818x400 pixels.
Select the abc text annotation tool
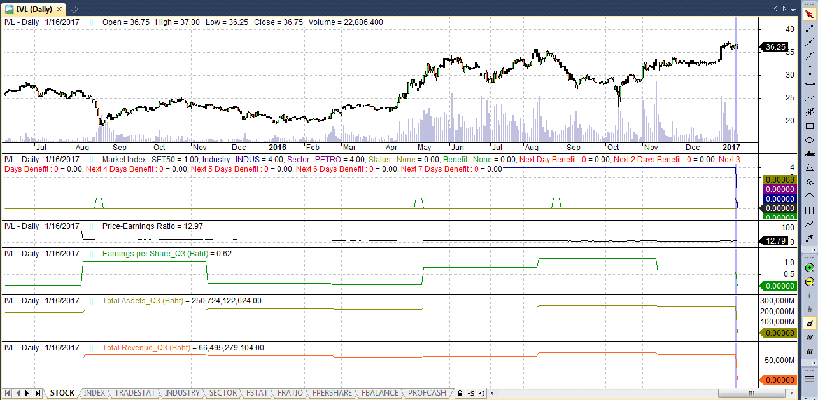(809, 154)
